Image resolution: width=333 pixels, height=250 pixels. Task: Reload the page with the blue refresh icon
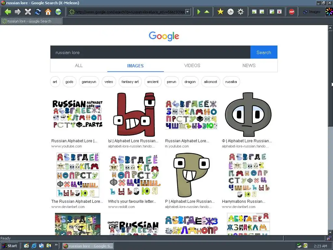(38, 12)
